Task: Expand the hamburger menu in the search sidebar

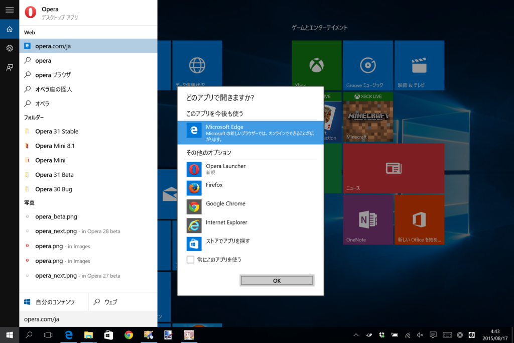Action: (10, 10)
